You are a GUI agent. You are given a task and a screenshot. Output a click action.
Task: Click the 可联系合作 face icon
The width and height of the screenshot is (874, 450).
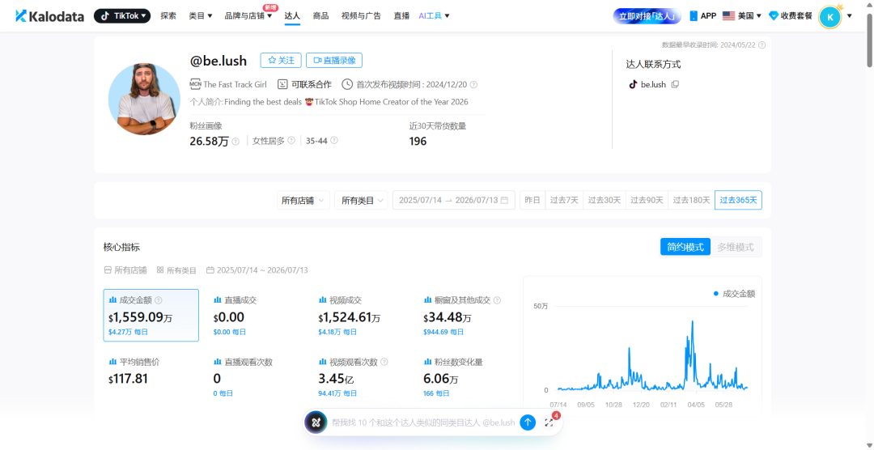coord(282,84)
